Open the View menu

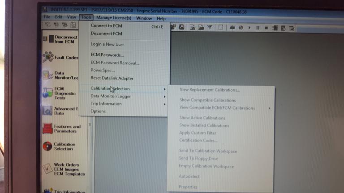point(72,17)
